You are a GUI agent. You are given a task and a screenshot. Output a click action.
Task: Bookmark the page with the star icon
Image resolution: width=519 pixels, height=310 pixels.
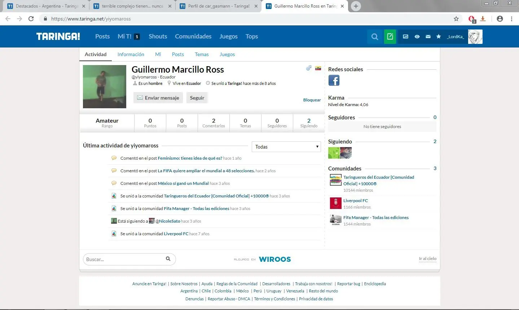click(x=456, y=19)
